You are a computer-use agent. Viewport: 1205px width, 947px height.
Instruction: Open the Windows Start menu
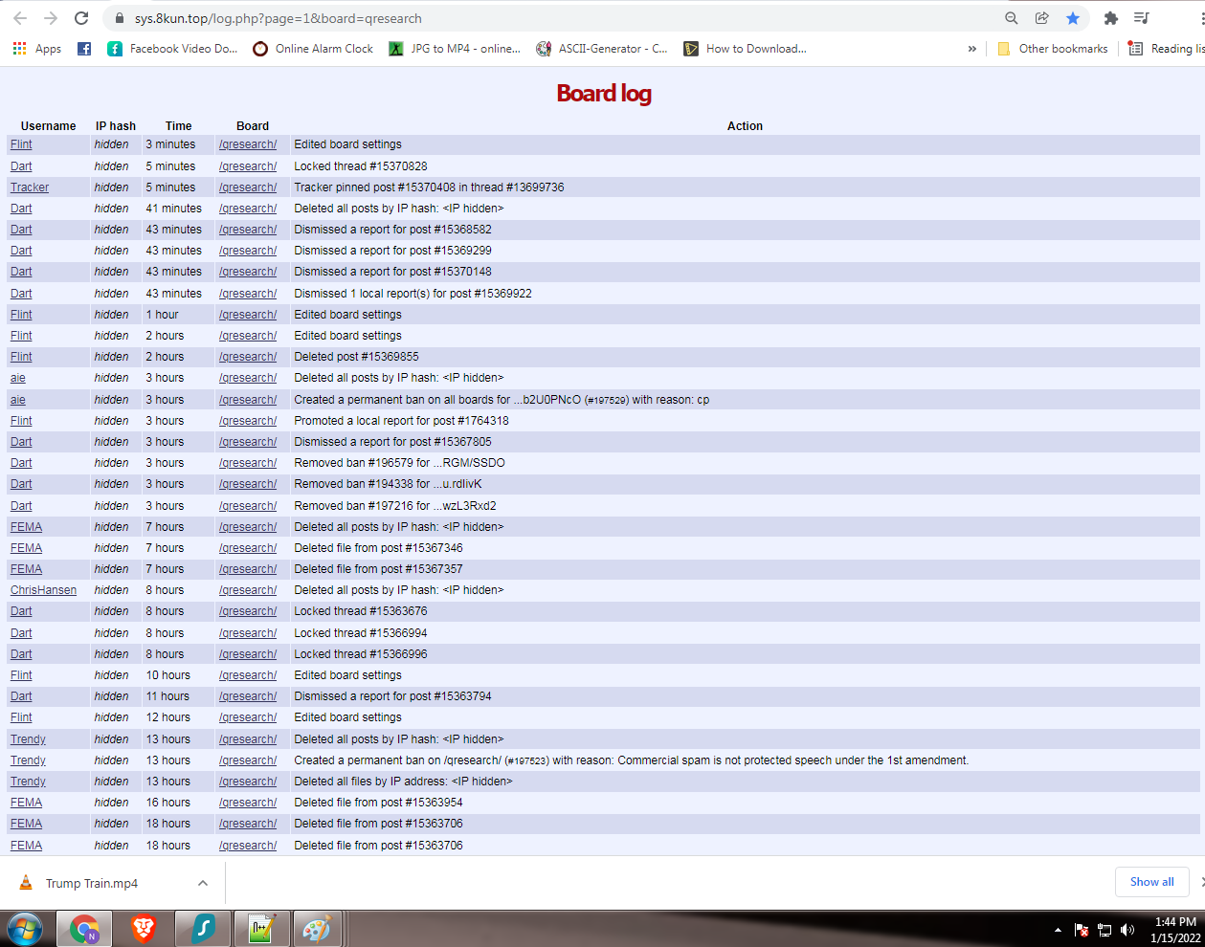coord(25,929)
